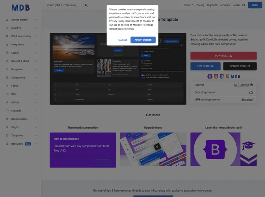Open the Standard MDBootstrap version link
265x197 pixels.
pos(247,100)
